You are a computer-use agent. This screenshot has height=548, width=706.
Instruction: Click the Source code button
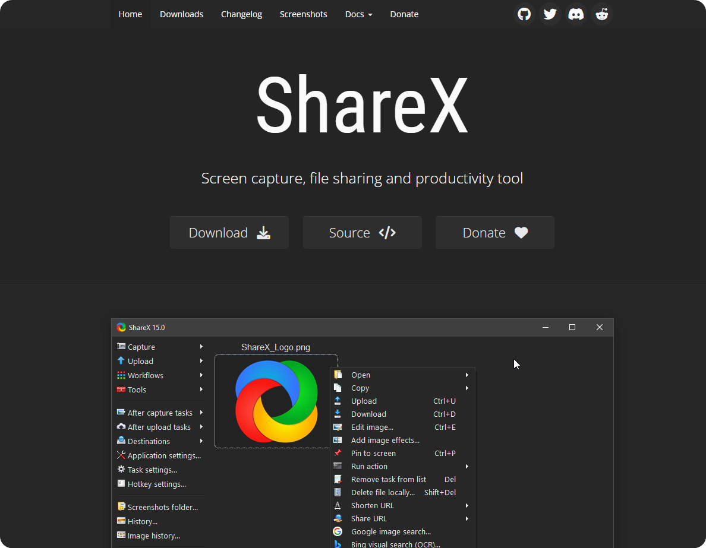click(x=363, y=233)
